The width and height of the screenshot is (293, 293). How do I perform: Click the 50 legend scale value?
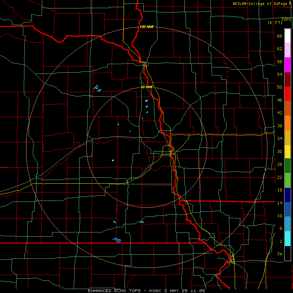pos(280,87)
